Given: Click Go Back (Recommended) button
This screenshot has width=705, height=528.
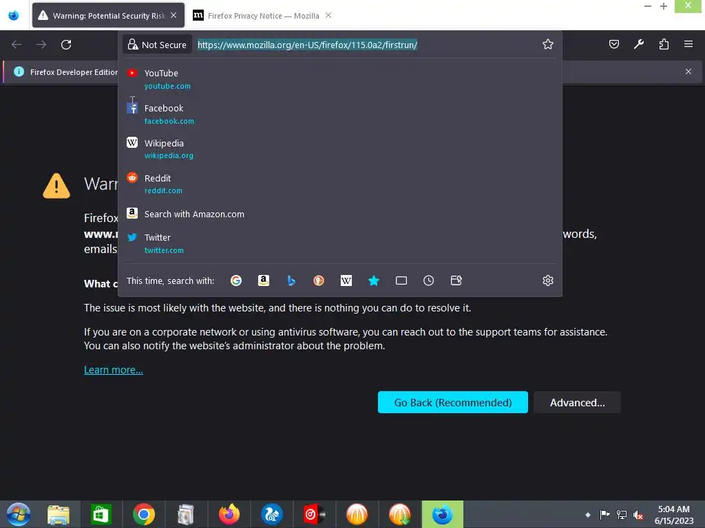Looking at the screenshot, I should click(x=453, y=402).
